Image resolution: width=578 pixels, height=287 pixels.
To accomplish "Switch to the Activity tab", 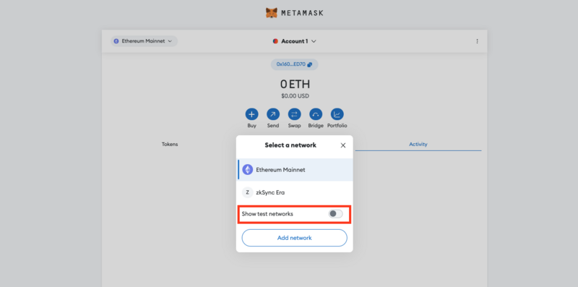I will click(x=418, y=145).
